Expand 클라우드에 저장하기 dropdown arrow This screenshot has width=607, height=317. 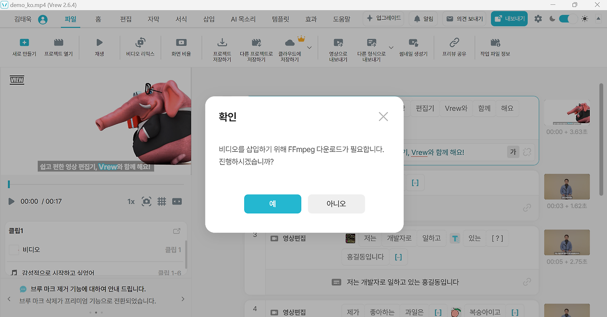309,47
